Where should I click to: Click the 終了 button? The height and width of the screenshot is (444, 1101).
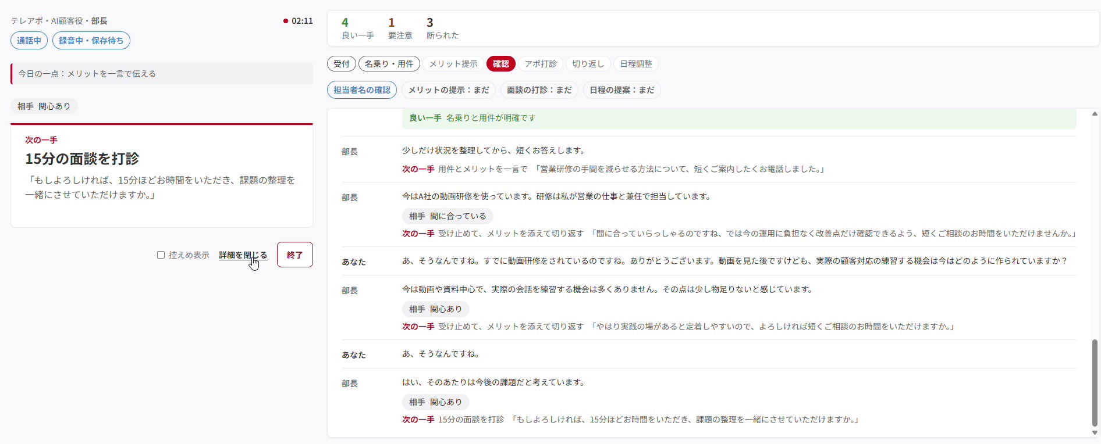click(294, 255)
